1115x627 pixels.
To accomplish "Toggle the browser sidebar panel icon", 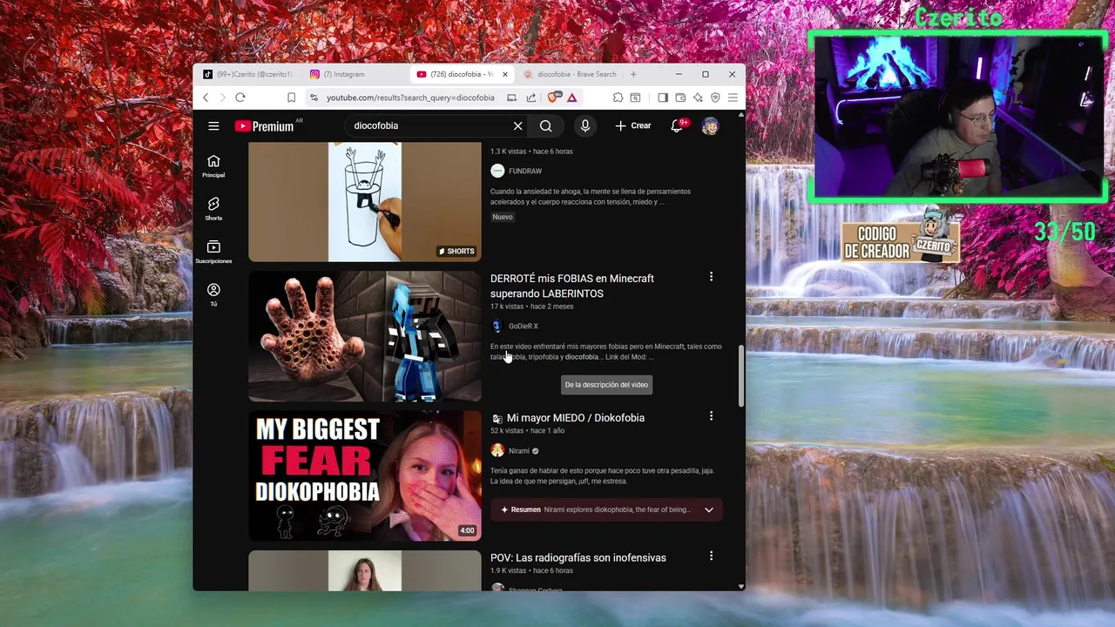I will [x=663, y=98].
